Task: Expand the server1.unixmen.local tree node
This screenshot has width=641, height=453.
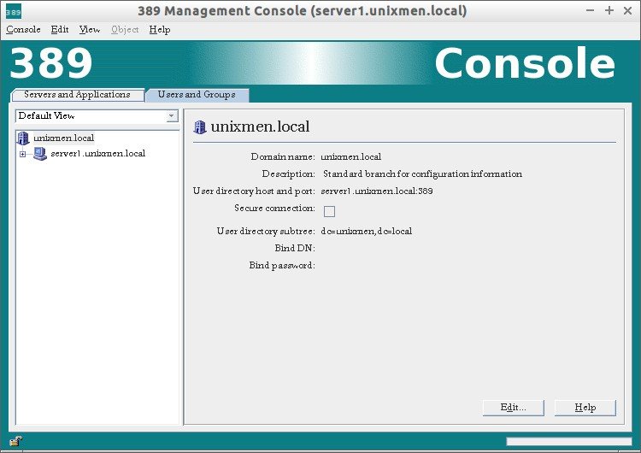Action: tap(23, 154)
